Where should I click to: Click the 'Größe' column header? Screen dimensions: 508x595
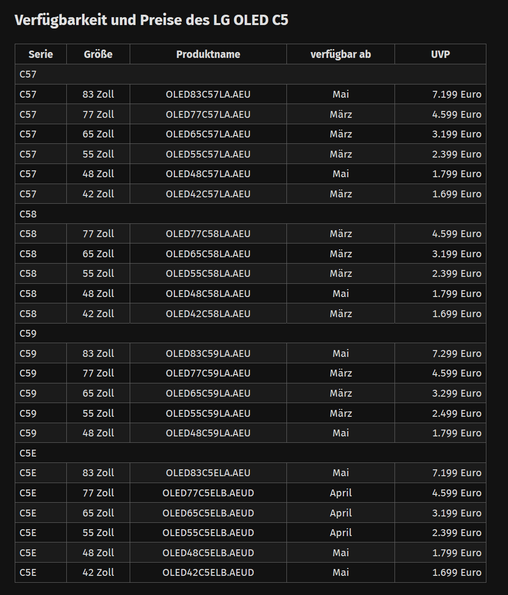click(98, 54)
